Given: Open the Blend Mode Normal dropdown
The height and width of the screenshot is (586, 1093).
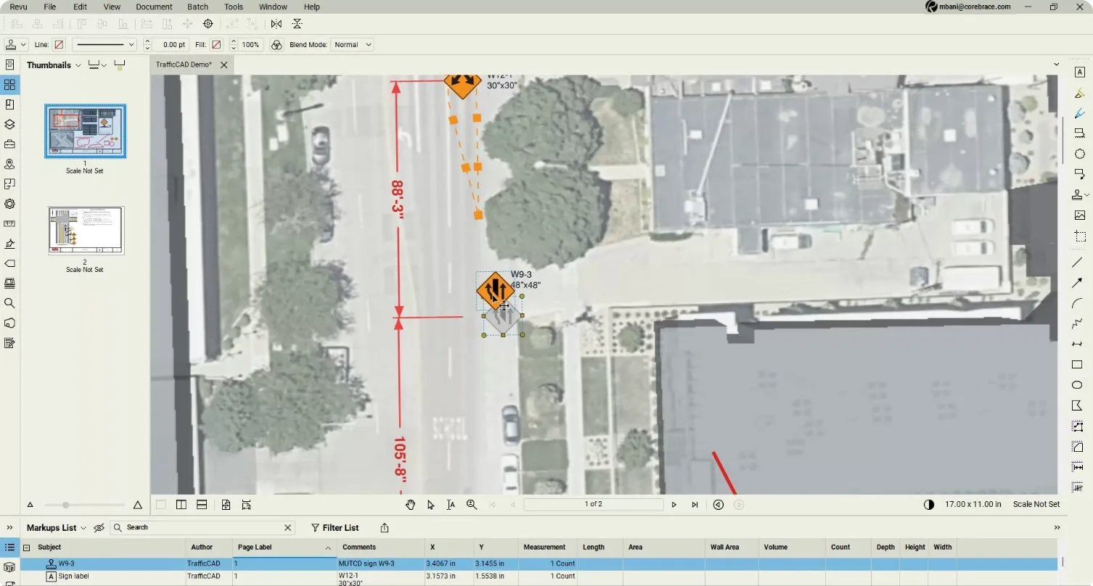Looking at the screenshot, I should click(352, 45).
